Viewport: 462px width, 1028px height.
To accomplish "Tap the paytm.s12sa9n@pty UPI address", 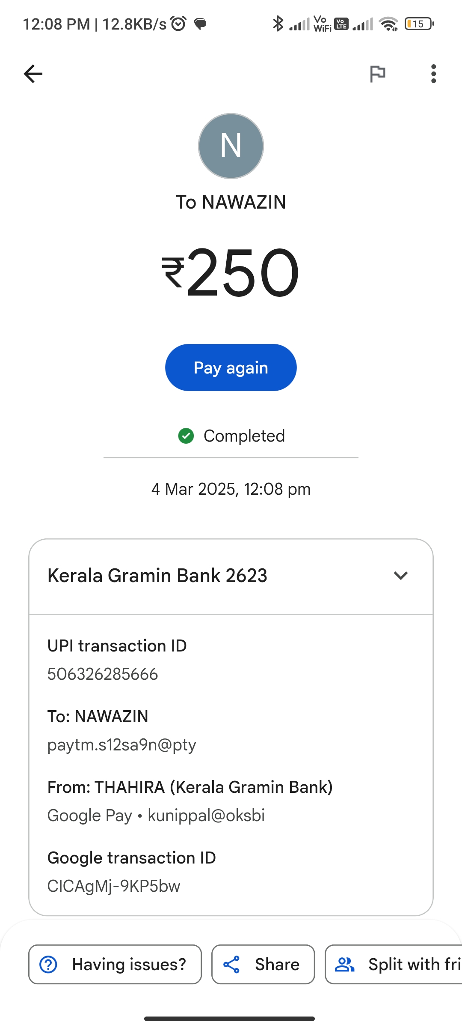I will 121,745.
